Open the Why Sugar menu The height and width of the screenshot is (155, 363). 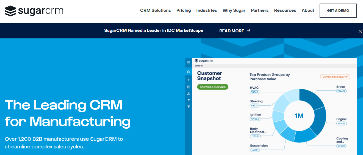234,10
